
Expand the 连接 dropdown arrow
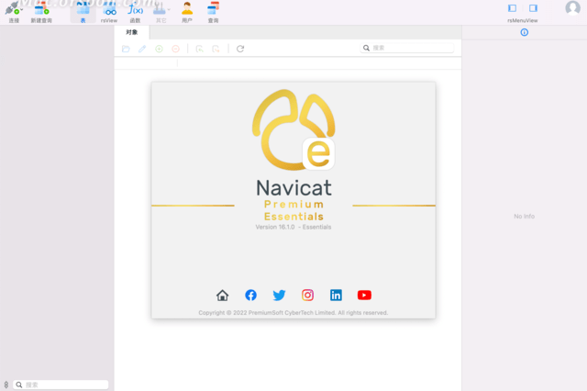pyautogui.click(x=22, y=10)
